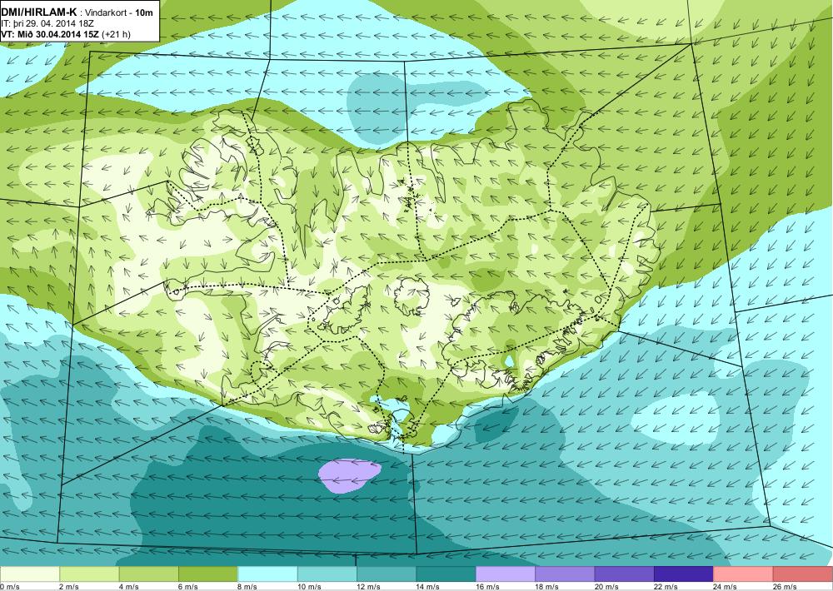Screen dimensions: 833x591
Task: Click the "6 m/s" legend label
Action: click(188, 587)
